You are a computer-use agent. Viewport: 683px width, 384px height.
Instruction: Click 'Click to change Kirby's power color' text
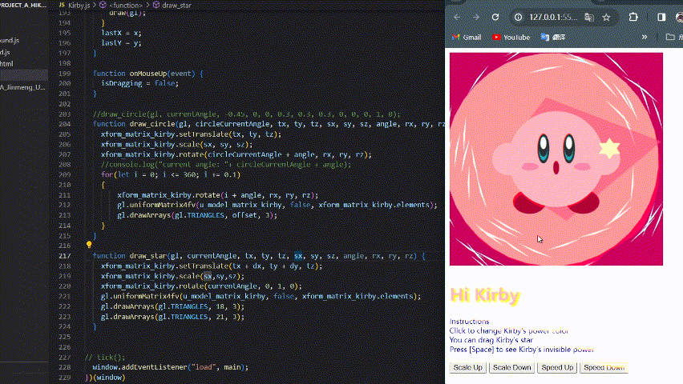(509, 331)
